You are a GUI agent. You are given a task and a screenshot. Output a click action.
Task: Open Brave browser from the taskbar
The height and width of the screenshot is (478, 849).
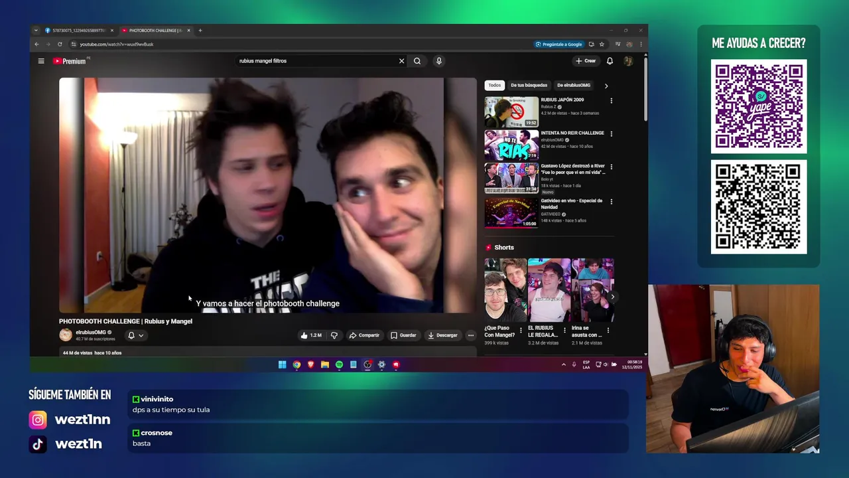pos(310,364)
